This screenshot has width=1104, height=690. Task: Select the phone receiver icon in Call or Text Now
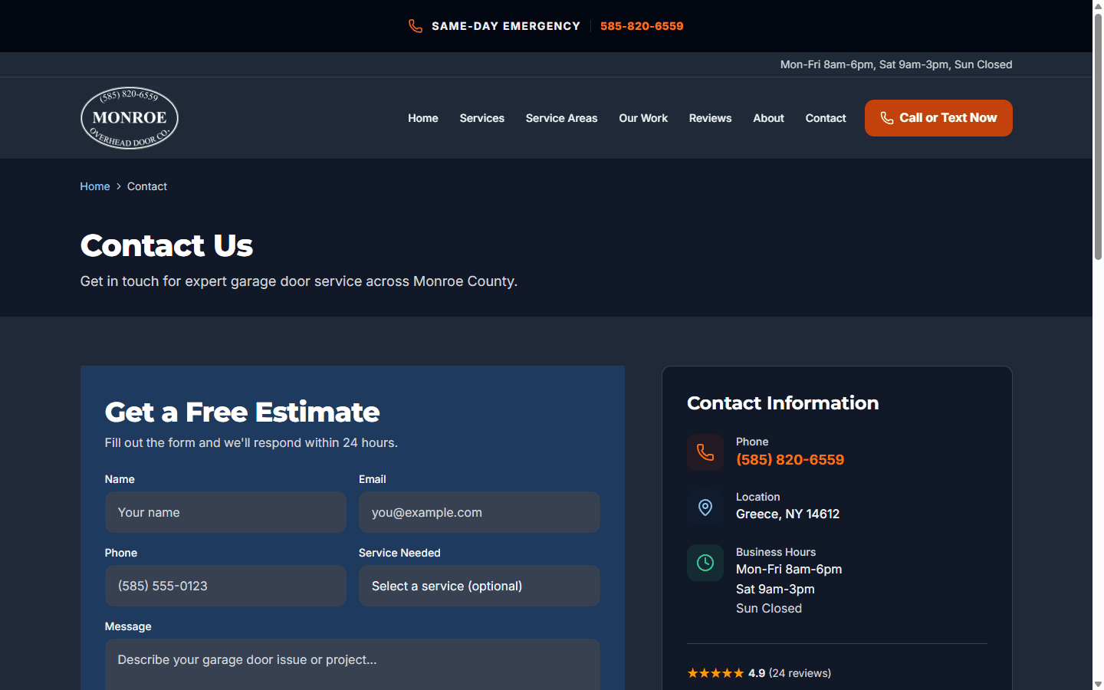tap(887, 118)
